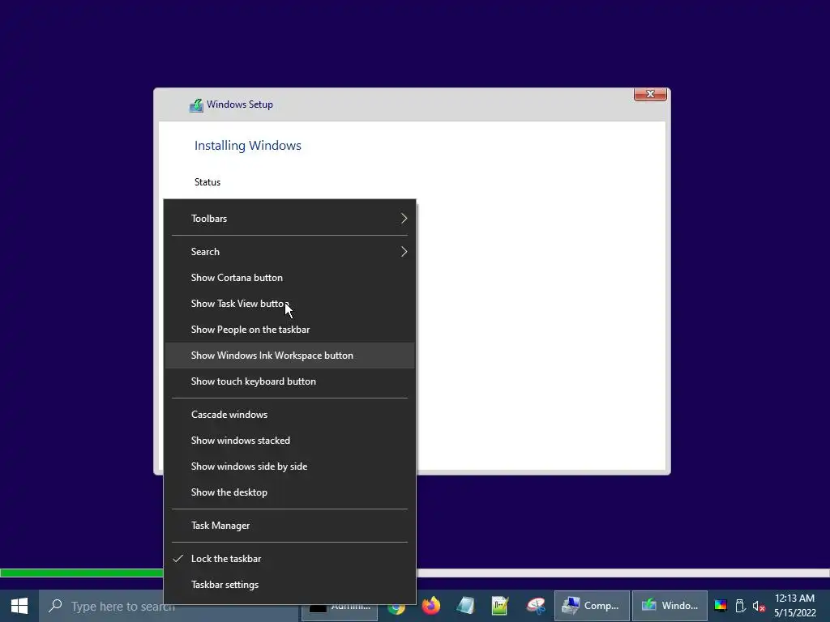Open Task Manager from context menu
The height and width of the screenshot is (622, 830).
click(290, 526)
